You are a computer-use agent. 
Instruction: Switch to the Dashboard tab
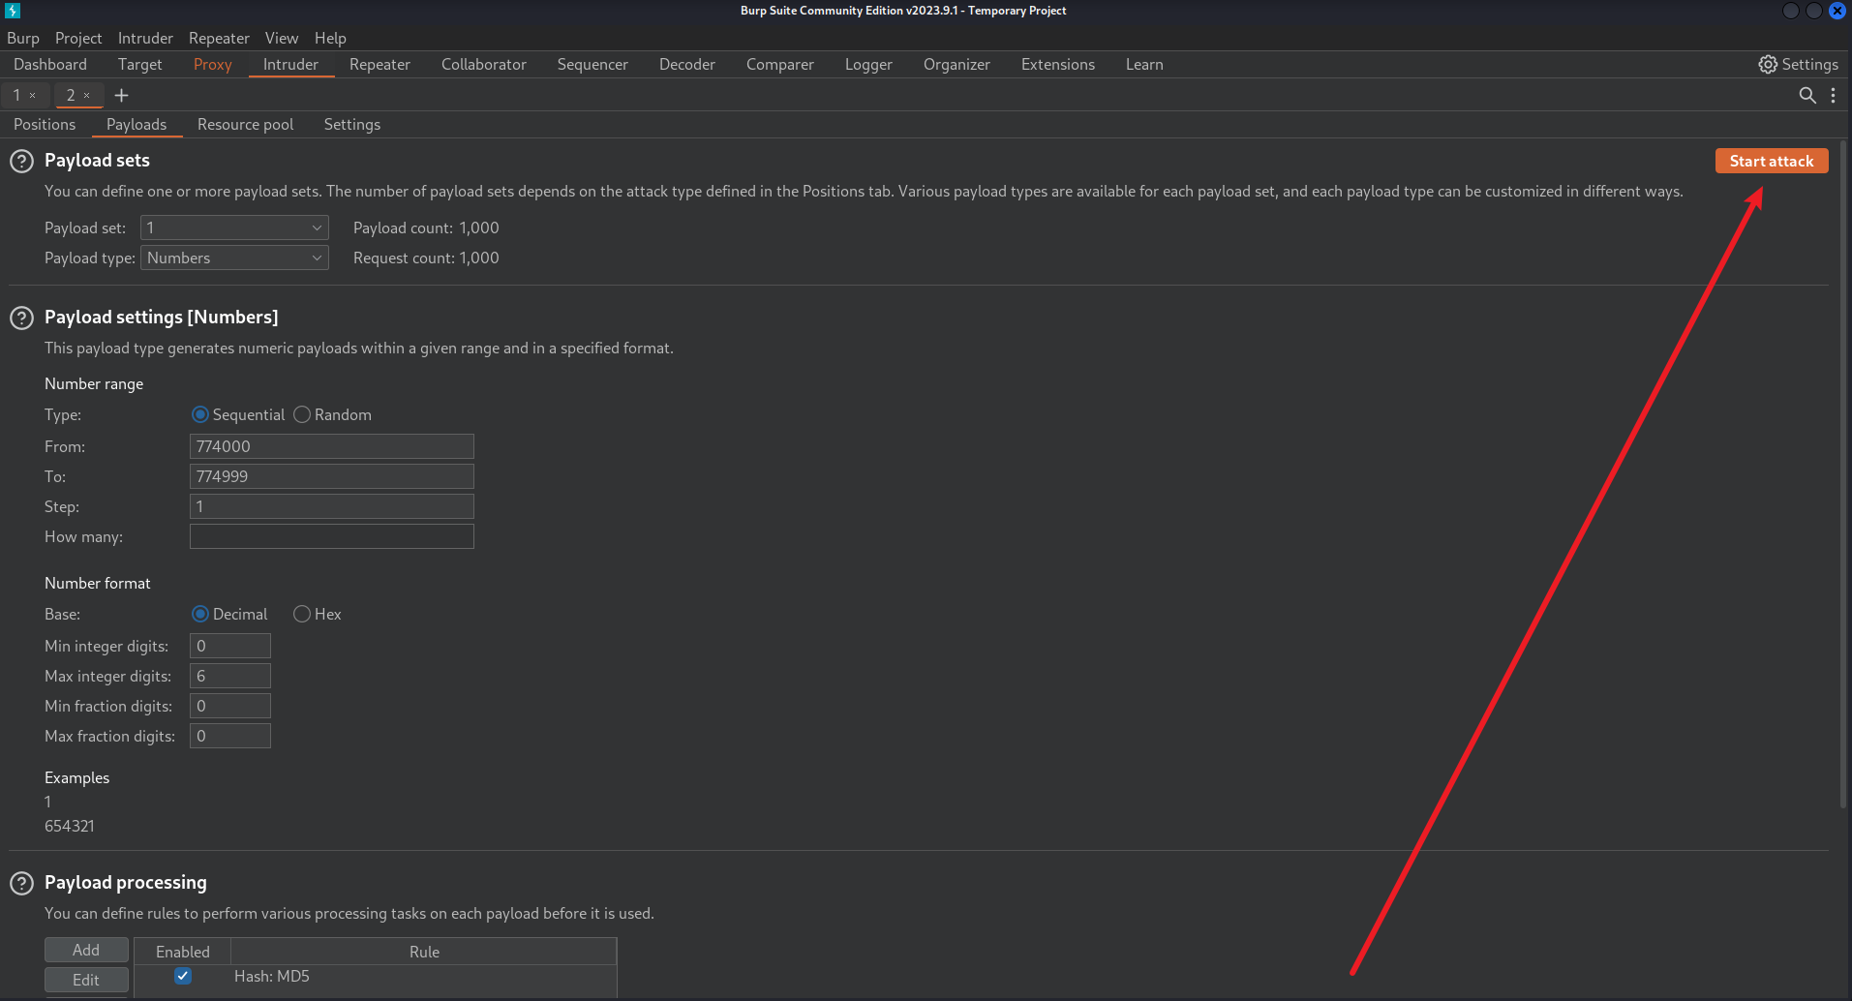tap(50, 64)
